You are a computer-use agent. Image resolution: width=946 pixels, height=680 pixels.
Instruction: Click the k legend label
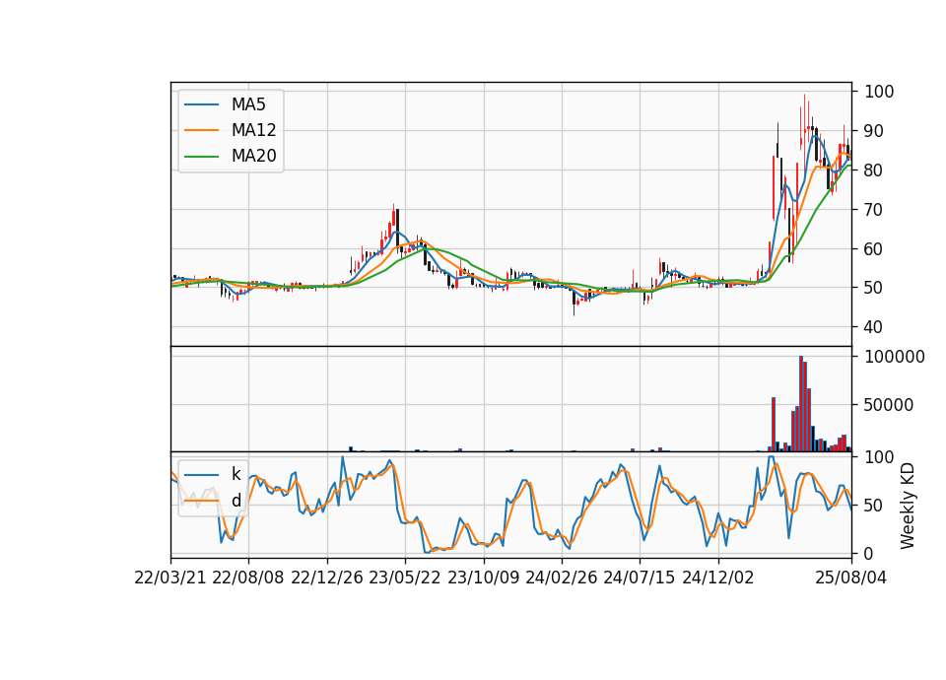(236, 474)
